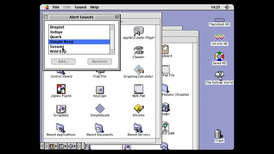
Task: Select the Macintosh HD desktop icon
Action: pyautogui.click(x=219, y=20)
